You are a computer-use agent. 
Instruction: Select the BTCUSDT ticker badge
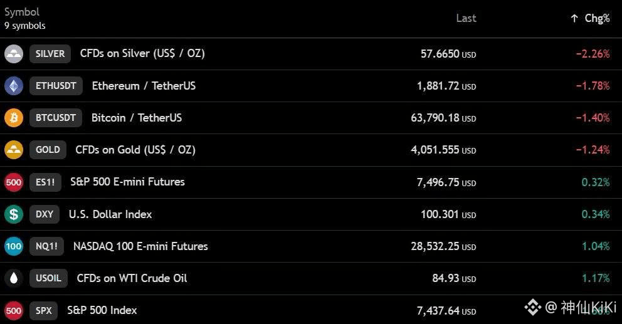pos(56,118)
